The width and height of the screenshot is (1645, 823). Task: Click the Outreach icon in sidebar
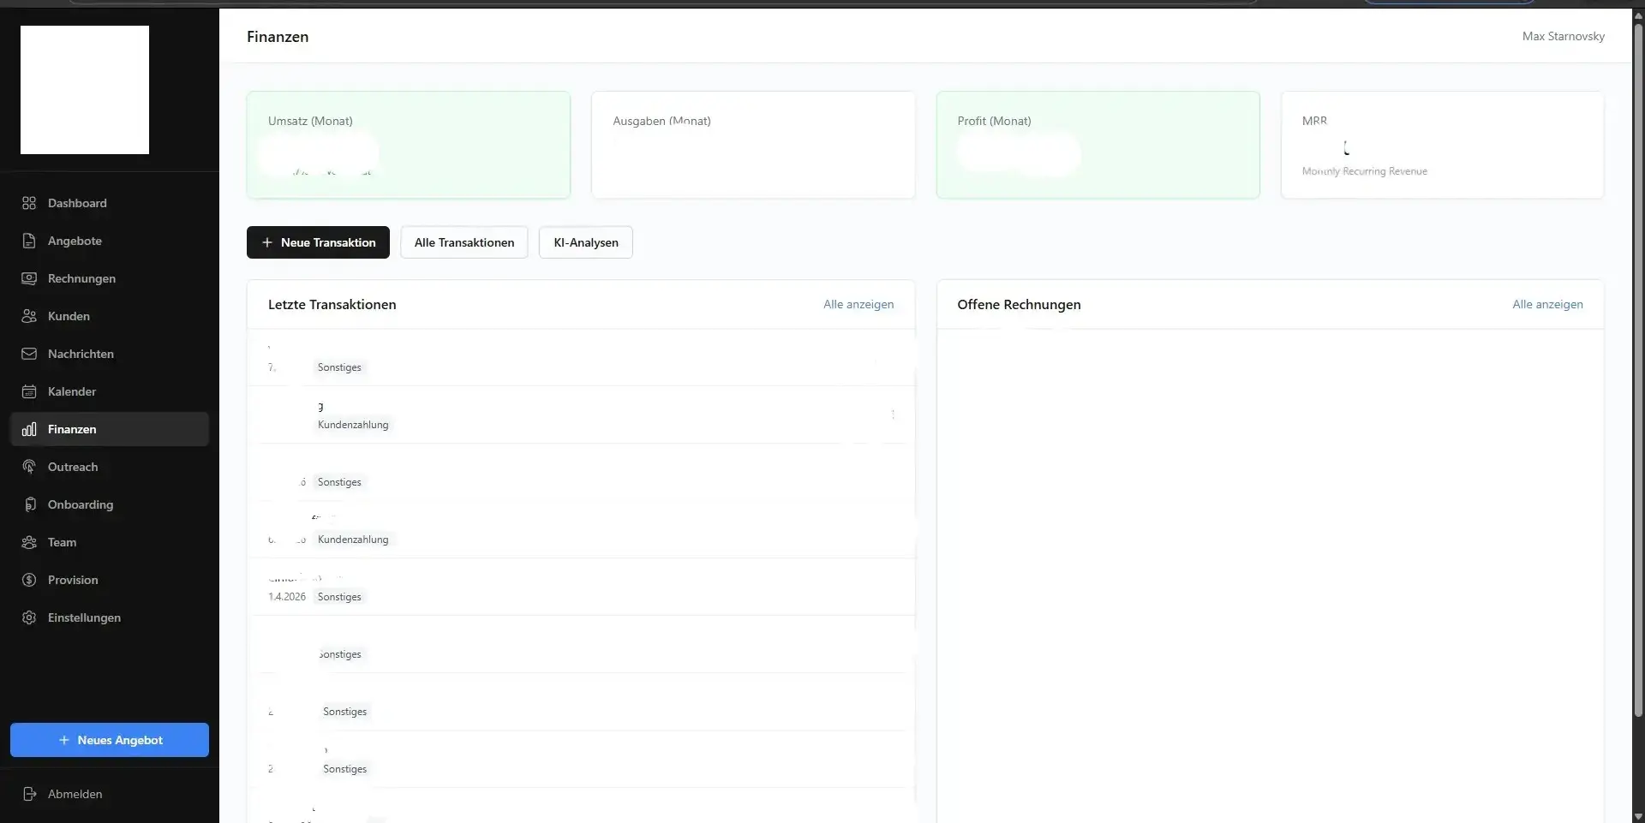coord(29,467)
